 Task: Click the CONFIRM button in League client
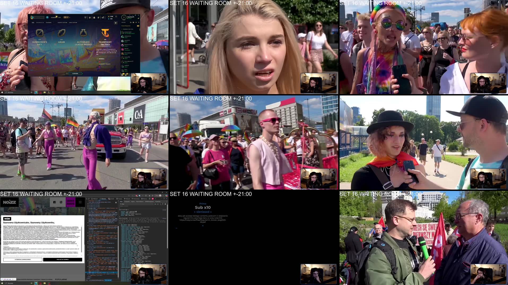(x=75, y=73)
